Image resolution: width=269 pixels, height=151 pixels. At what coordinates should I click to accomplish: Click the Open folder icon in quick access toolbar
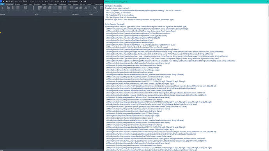[x=7, y=2]
